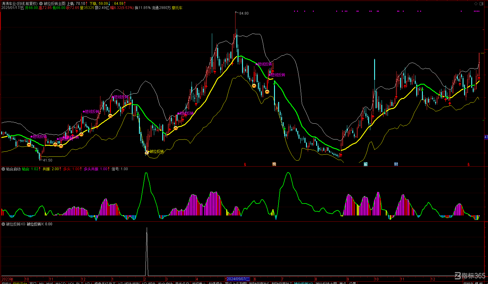Select the 破位反转主图 tab at bottom
Viewport: 488px width, 284px height.
[326, 283]
